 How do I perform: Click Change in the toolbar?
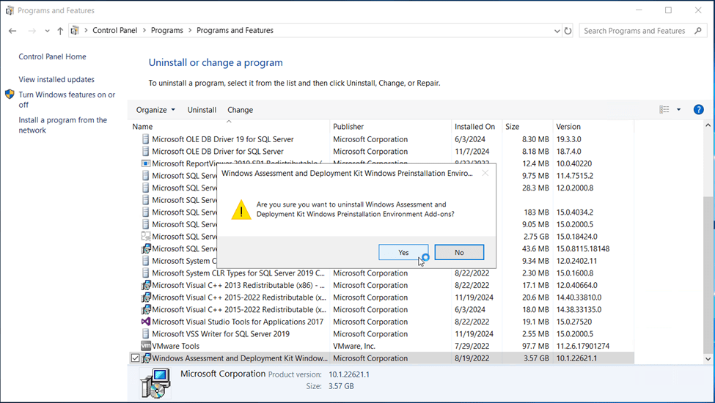pos(240,110)
